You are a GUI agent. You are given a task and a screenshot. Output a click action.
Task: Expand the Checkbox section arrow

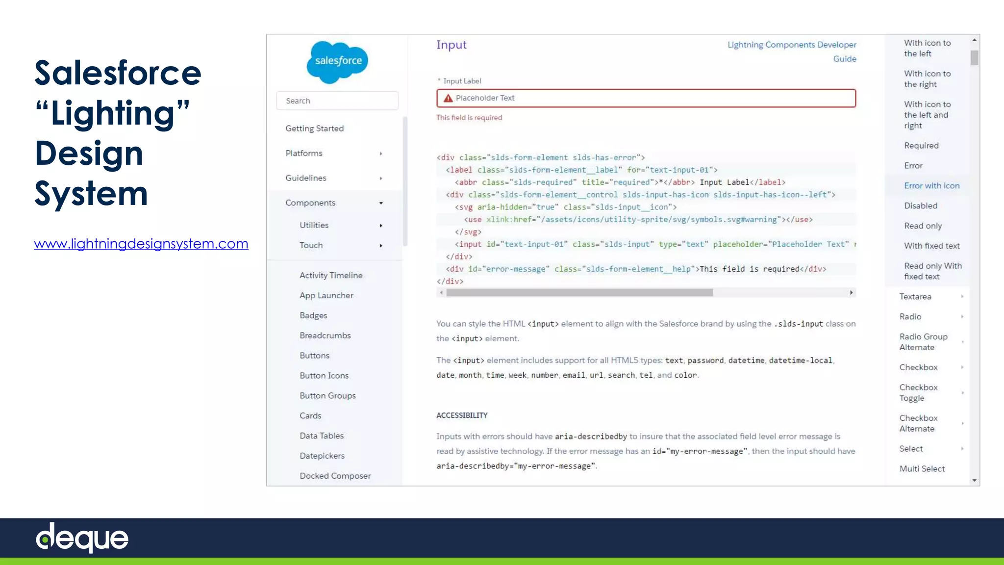pos(962,367)
